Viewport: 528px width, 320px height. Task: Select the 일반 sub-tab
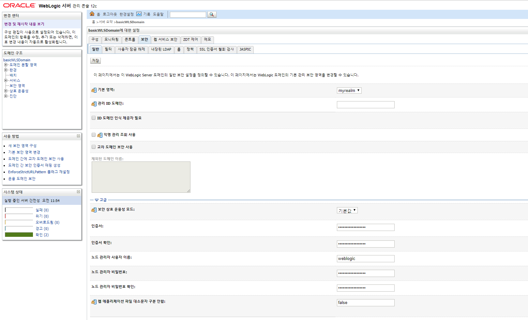click(95, 49)
